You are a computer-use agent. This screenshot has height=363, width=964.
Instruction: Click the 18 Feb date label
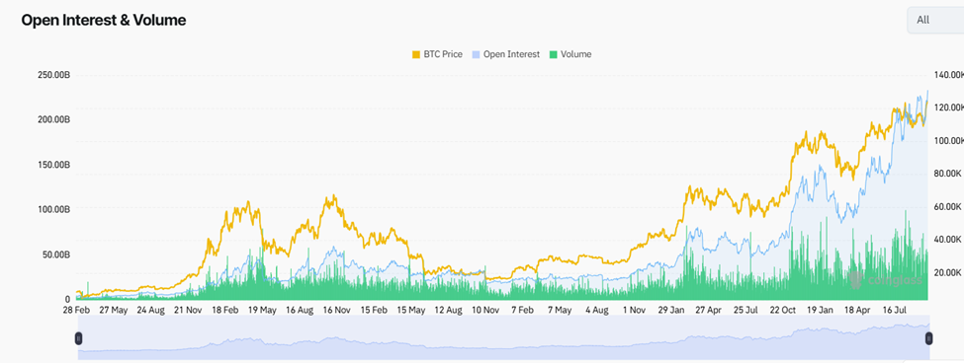click(225, 311)
